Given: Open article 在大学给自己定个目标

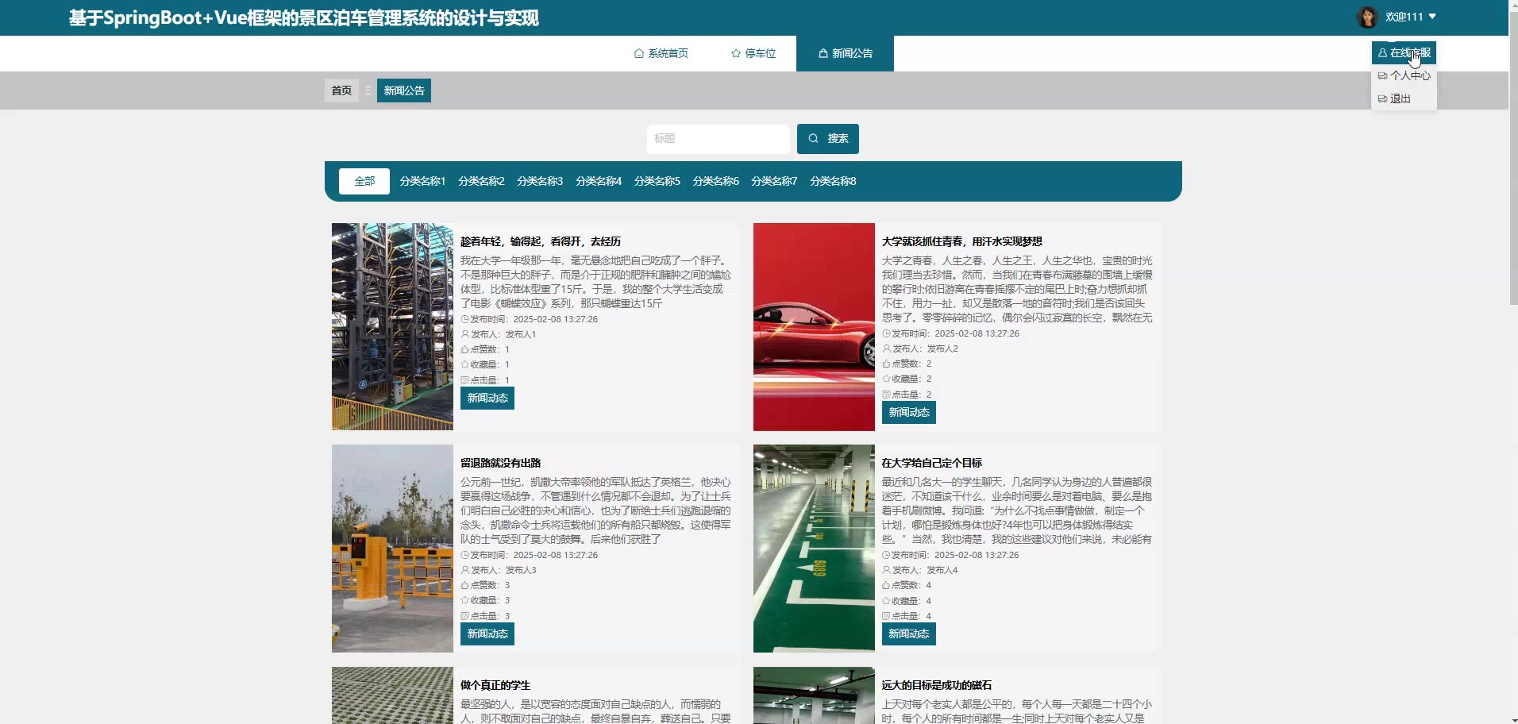Looking at the screenshot, I should 932,464.
